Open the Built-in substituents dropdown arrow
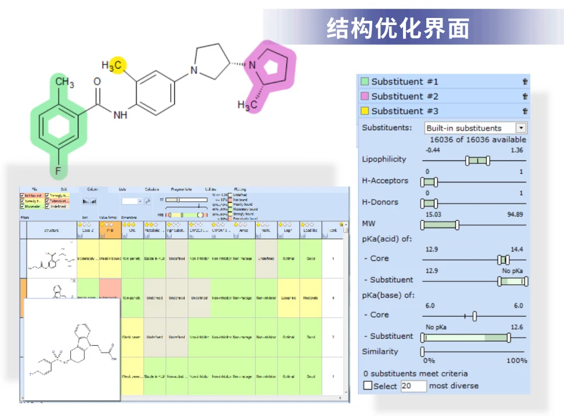The width and height of the screenshot is (564, 416). [x=521, y=128]
